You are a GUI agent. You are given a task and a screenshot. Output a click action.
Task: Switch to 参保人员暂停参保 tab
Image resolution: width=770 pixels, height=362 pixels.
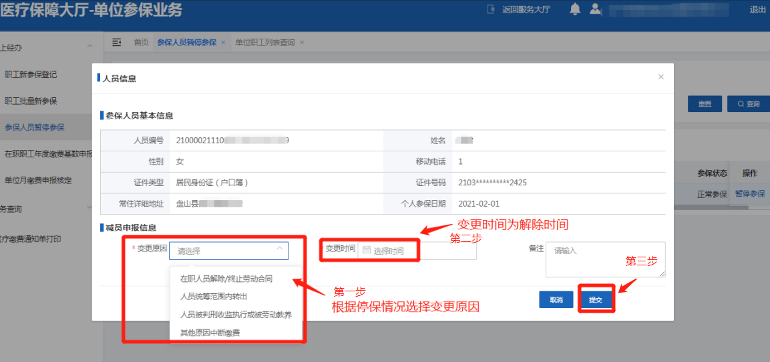(186, 43)
